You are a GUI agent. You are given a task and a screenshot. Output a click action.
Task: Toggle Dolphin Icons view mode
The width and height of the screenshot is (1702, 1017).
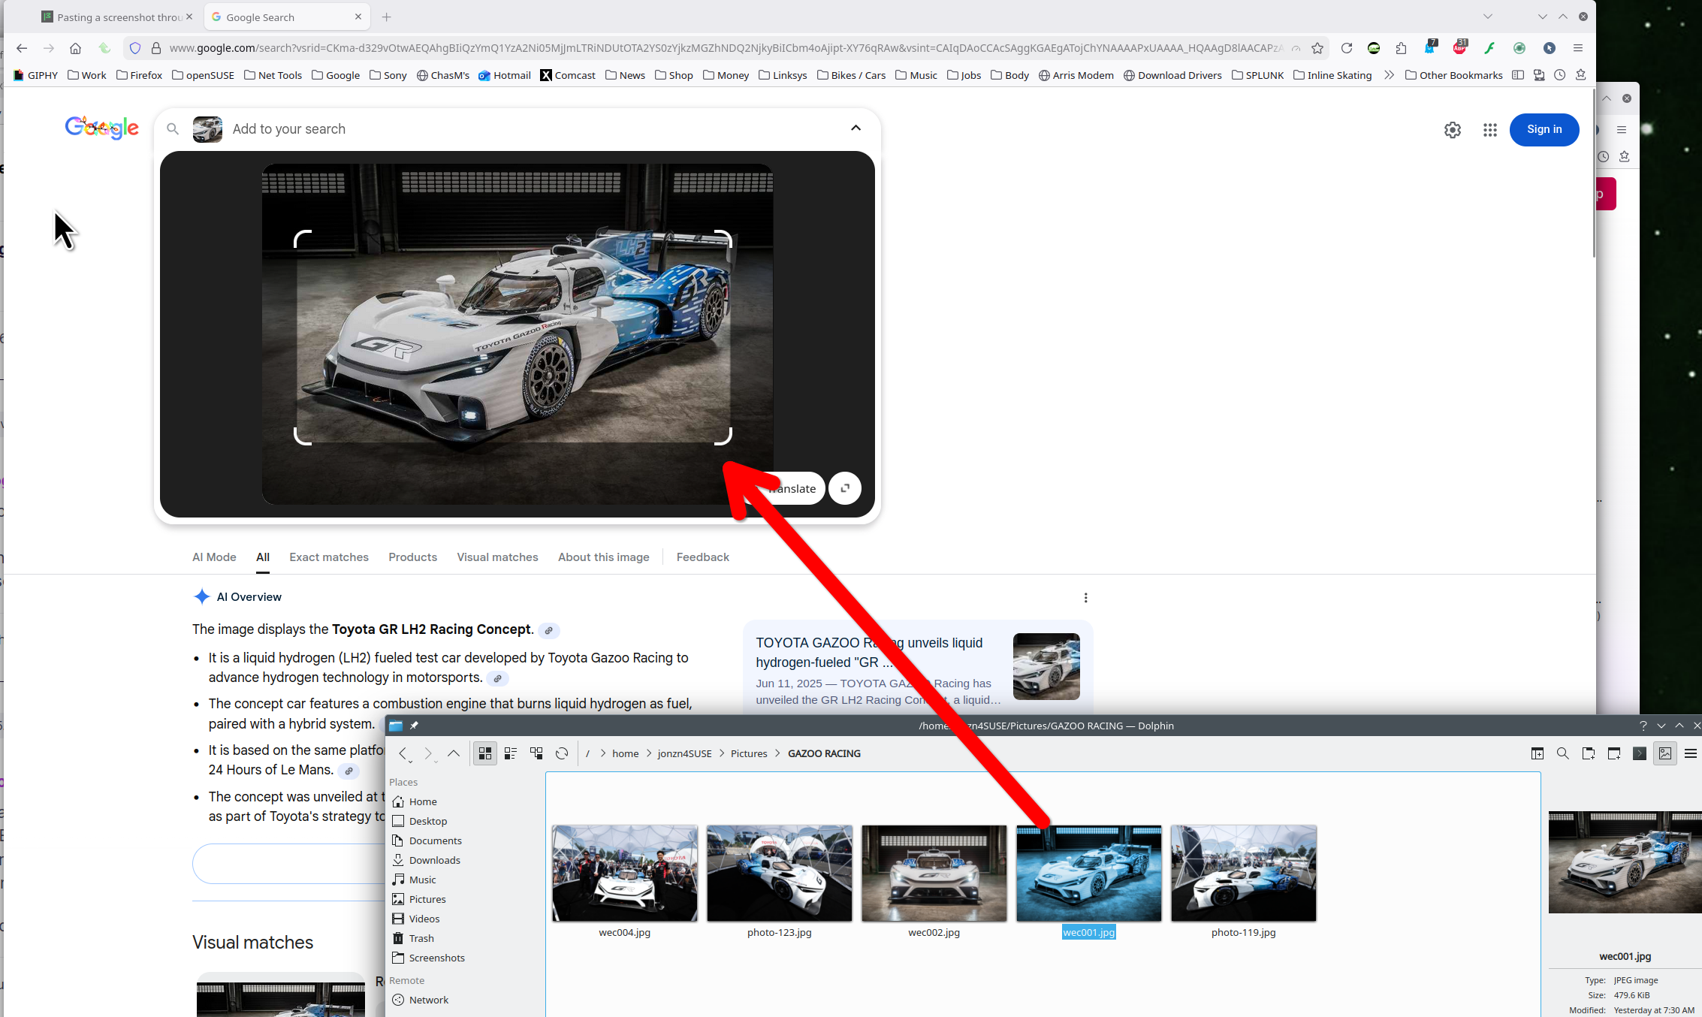[x=485, y=753]
